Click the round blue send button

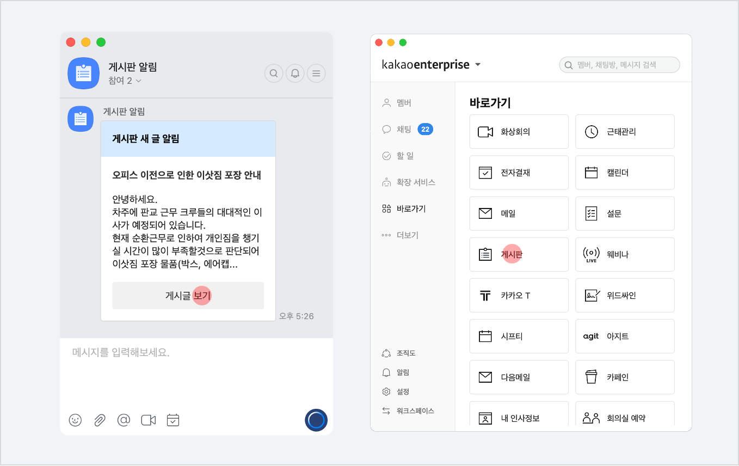click(x=316, y=420)
